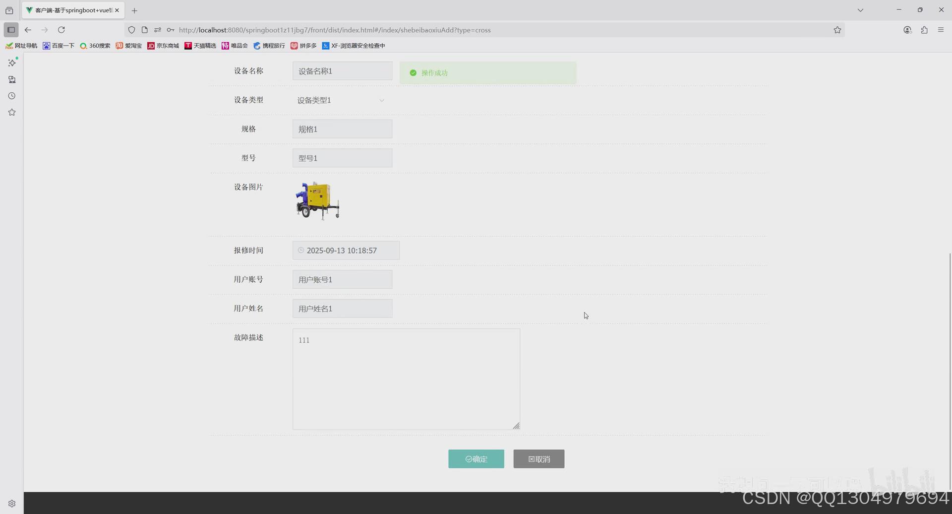Screen dimensions: 952x514
Task: Click the browser back arrow
Action: [28, 30]
